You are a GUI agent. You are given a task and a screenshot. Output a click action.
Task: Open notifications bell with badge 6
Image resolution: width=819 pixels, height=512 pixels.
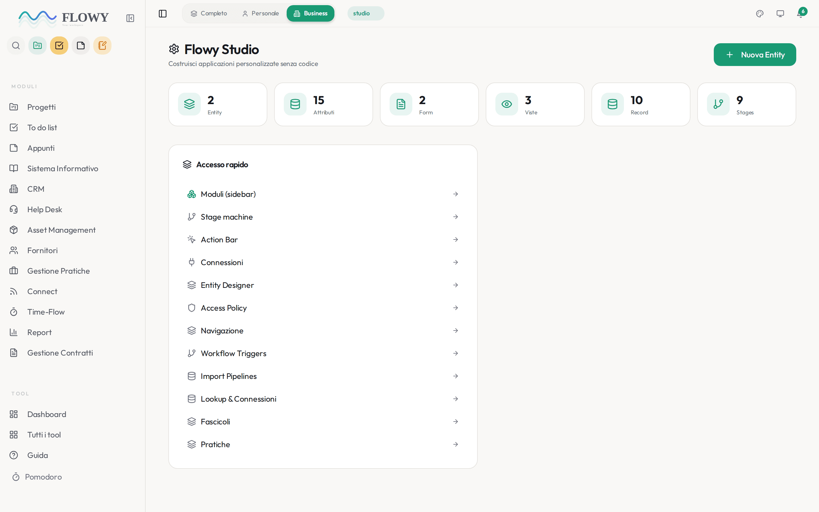pyautogui.click(x=801, y=13)
